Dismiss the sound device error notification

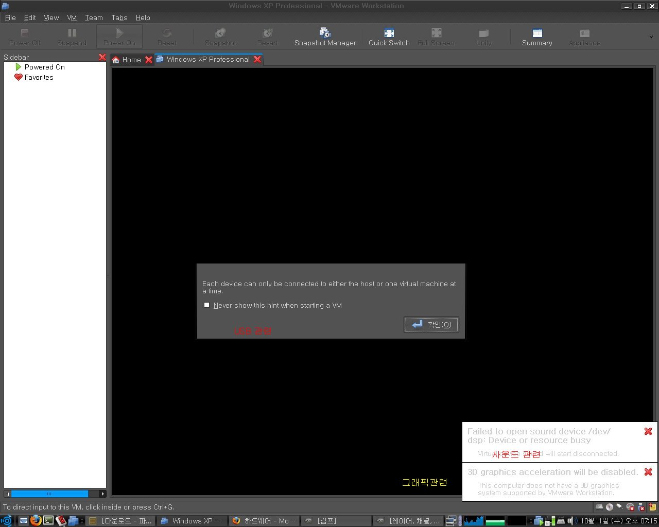[x=648, y=431]
